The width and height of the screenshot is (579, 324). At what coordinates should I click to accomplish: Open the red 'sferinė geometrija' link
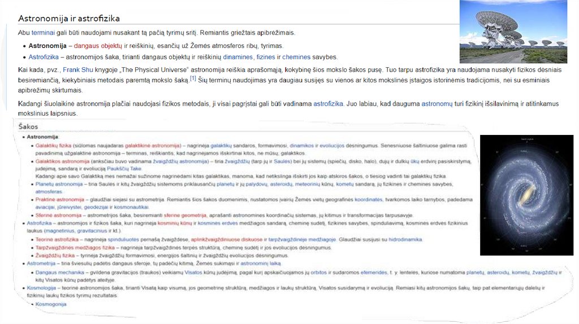[185, 215]
